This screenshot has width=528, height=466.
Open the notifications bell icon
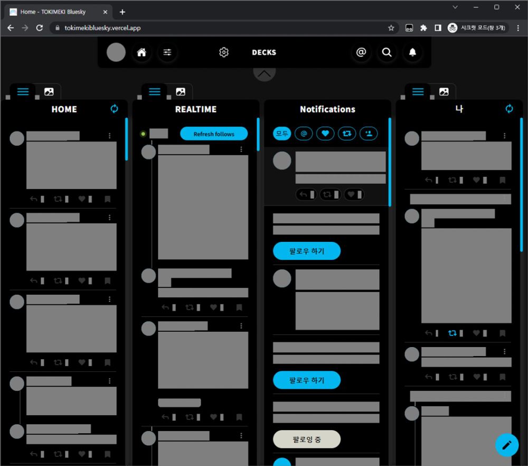(x=412, y=52)
